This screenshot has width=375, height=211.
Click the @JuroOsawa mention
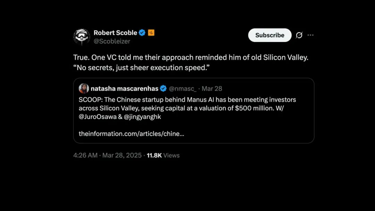(97, 117)
